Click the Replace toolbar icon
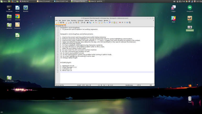This screenshot has width=202, height=114. click(90, 22)
